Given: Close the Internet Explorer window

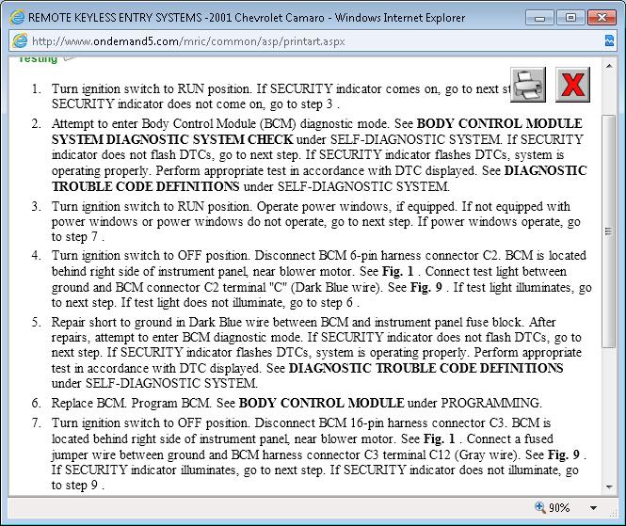Looking at the screenshot, I should point(602,18).
